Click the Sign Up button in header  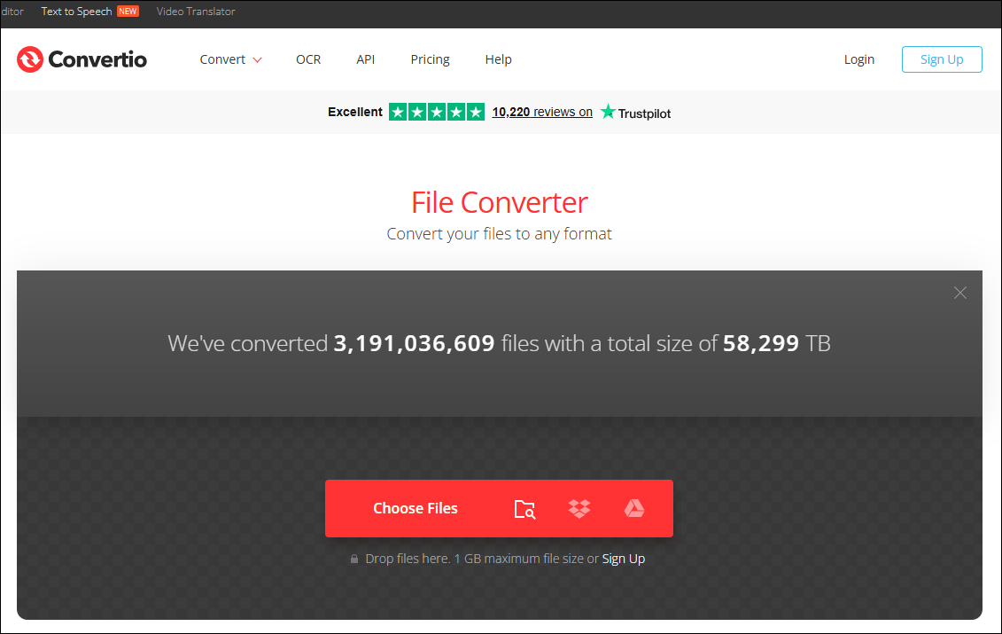click(942, 59)
